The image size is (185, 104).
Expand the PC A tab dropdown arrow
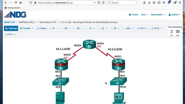(147, 28)
